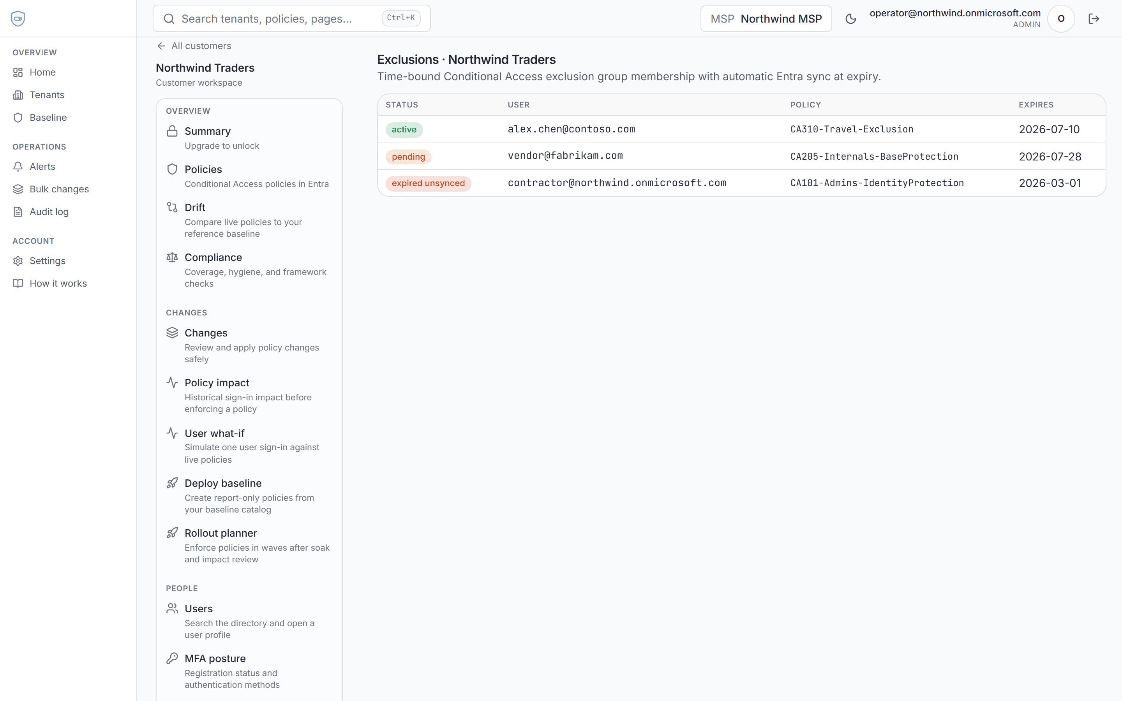
Task: Open How it works page
Action: [68, 283]
